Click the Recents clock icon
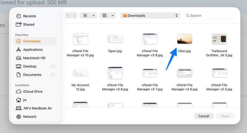Image resolution: width=247 pixels, height=133 pixels. [x=18, y=16]
